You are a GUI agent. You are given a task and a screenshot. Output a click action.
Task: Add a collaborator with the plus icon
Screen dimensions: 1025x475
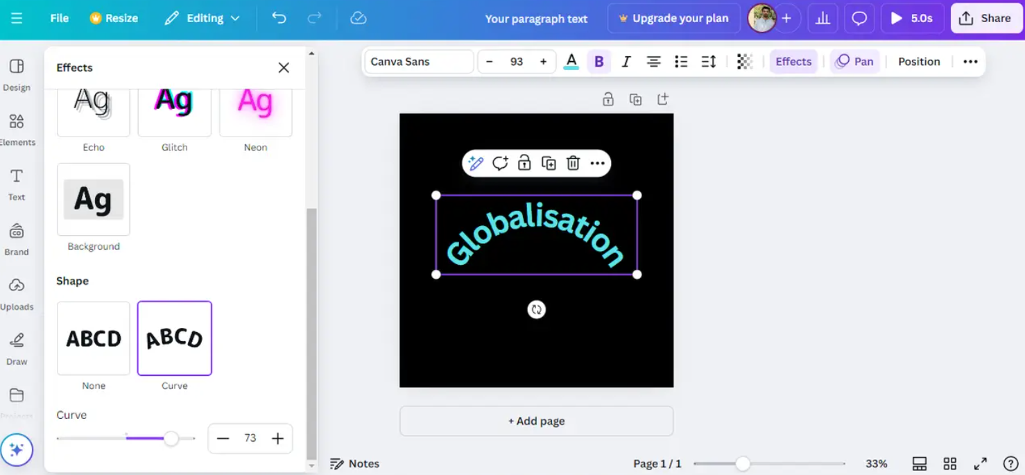pyautogui.click(x=786, y=19)
